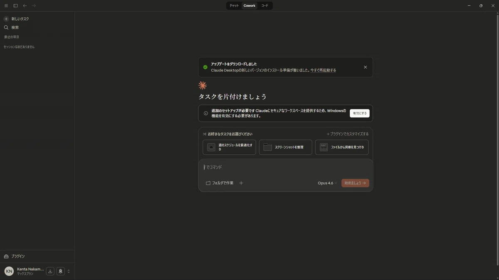This screenshot has height=280, width=499.
Task: Restore down the application window
Action: pyautogui.click(x=481, y=6)
